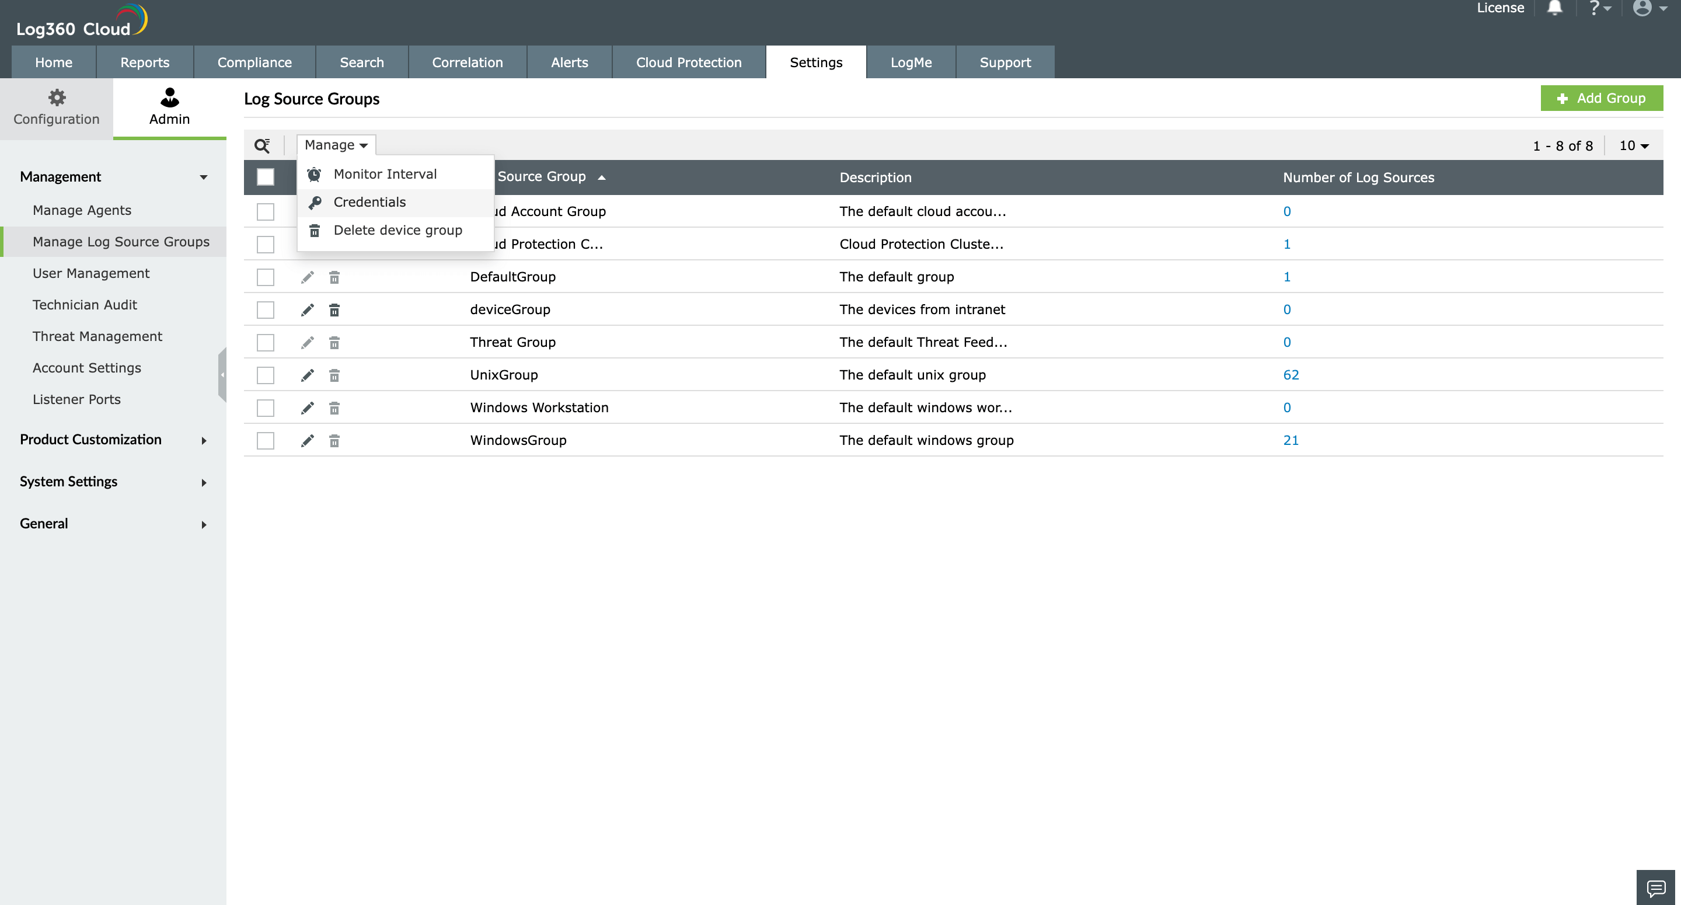1681x905 pixels.
Task: Check the select-all header checkbox
Action: pyautogui.click(x=265, y=177)
